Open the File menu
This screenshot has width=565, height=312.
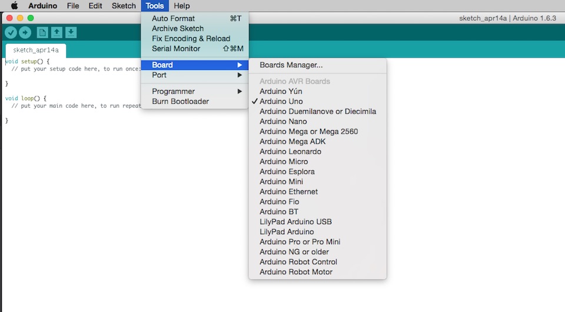coord(73,6)
